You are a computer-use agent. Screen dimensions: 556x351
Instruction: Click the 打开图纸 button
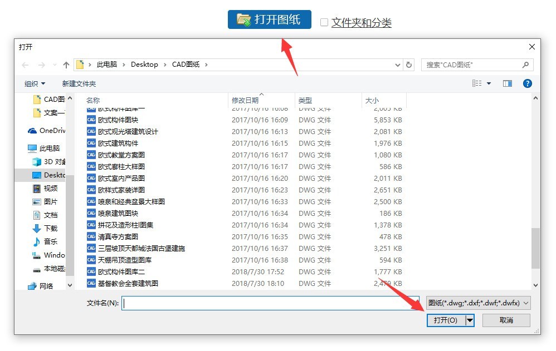[x=270, y=19]
